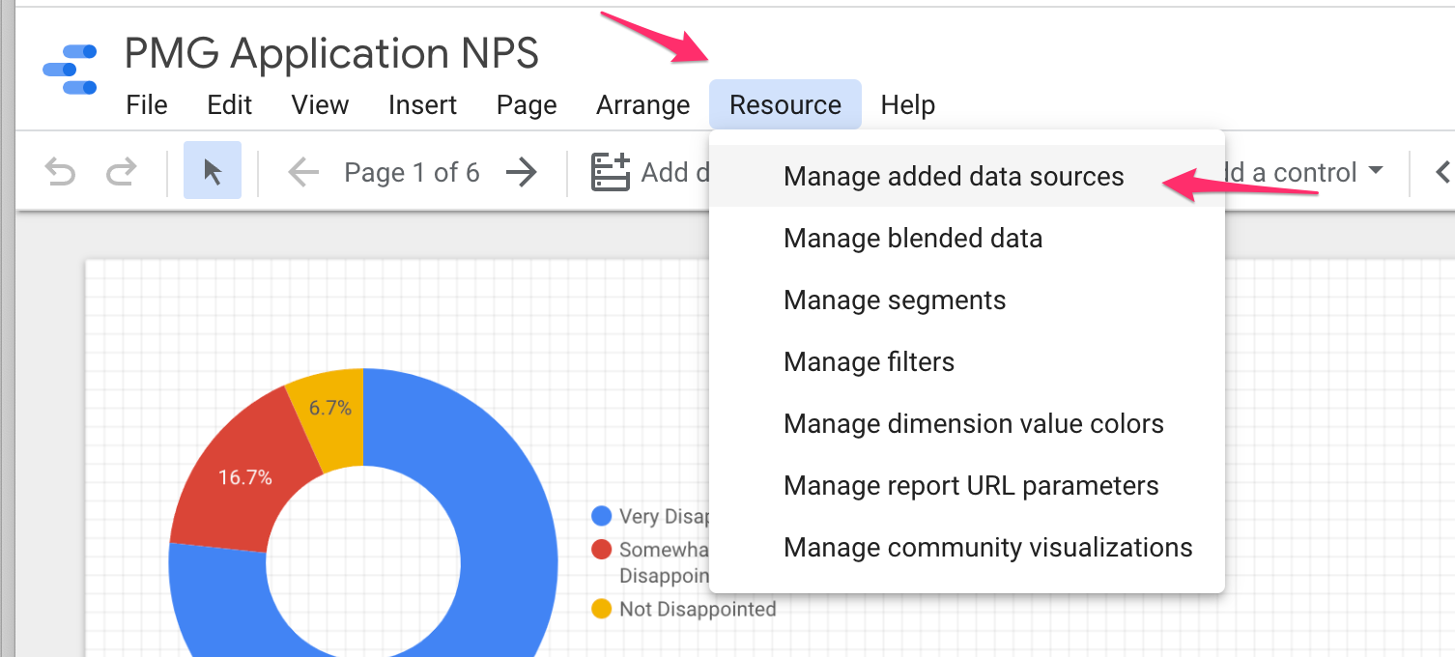Image resolution: width=1455 pixels, height=657 pixels.
Task: Select Manage blended data option
Action: tap(913, 239)
